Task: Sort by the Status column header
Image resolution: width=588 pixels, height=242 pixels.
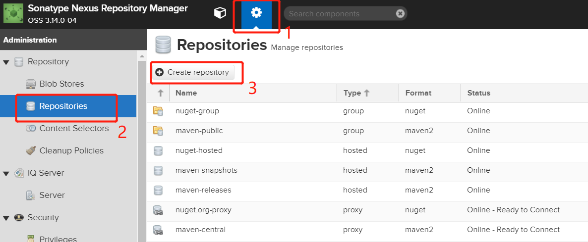Action: (x=524, y=93)
